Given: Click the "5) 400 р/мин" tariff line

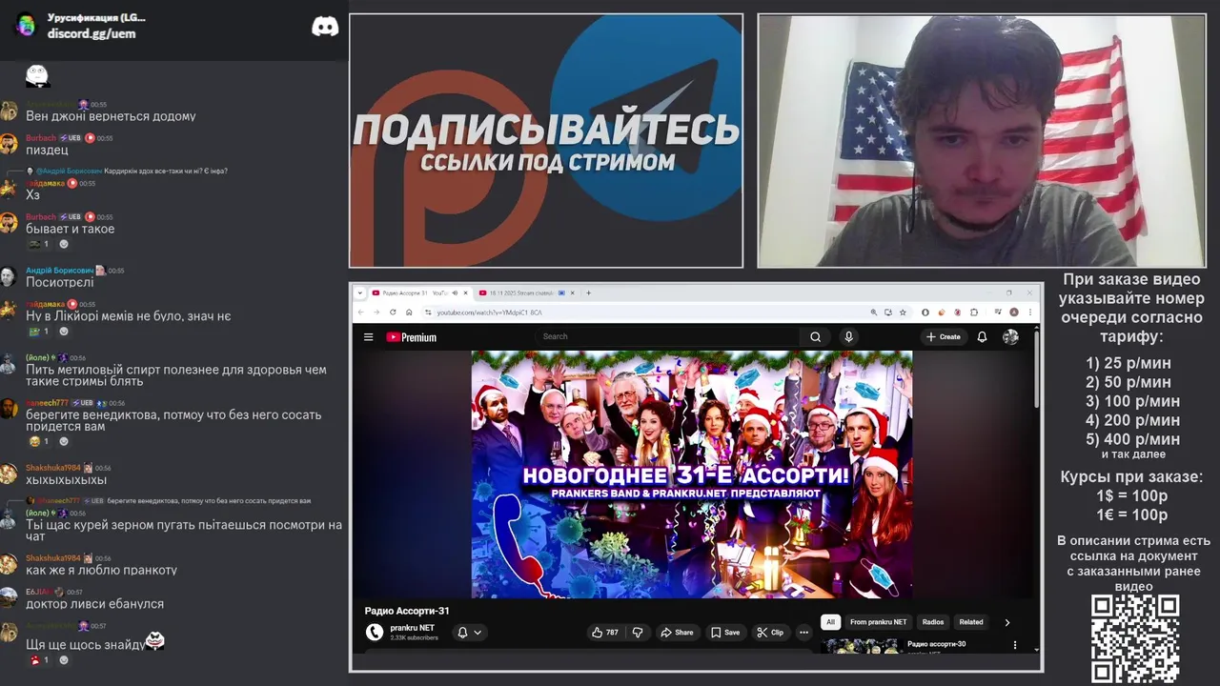Looking at the screenshot, I should 1132,439.
